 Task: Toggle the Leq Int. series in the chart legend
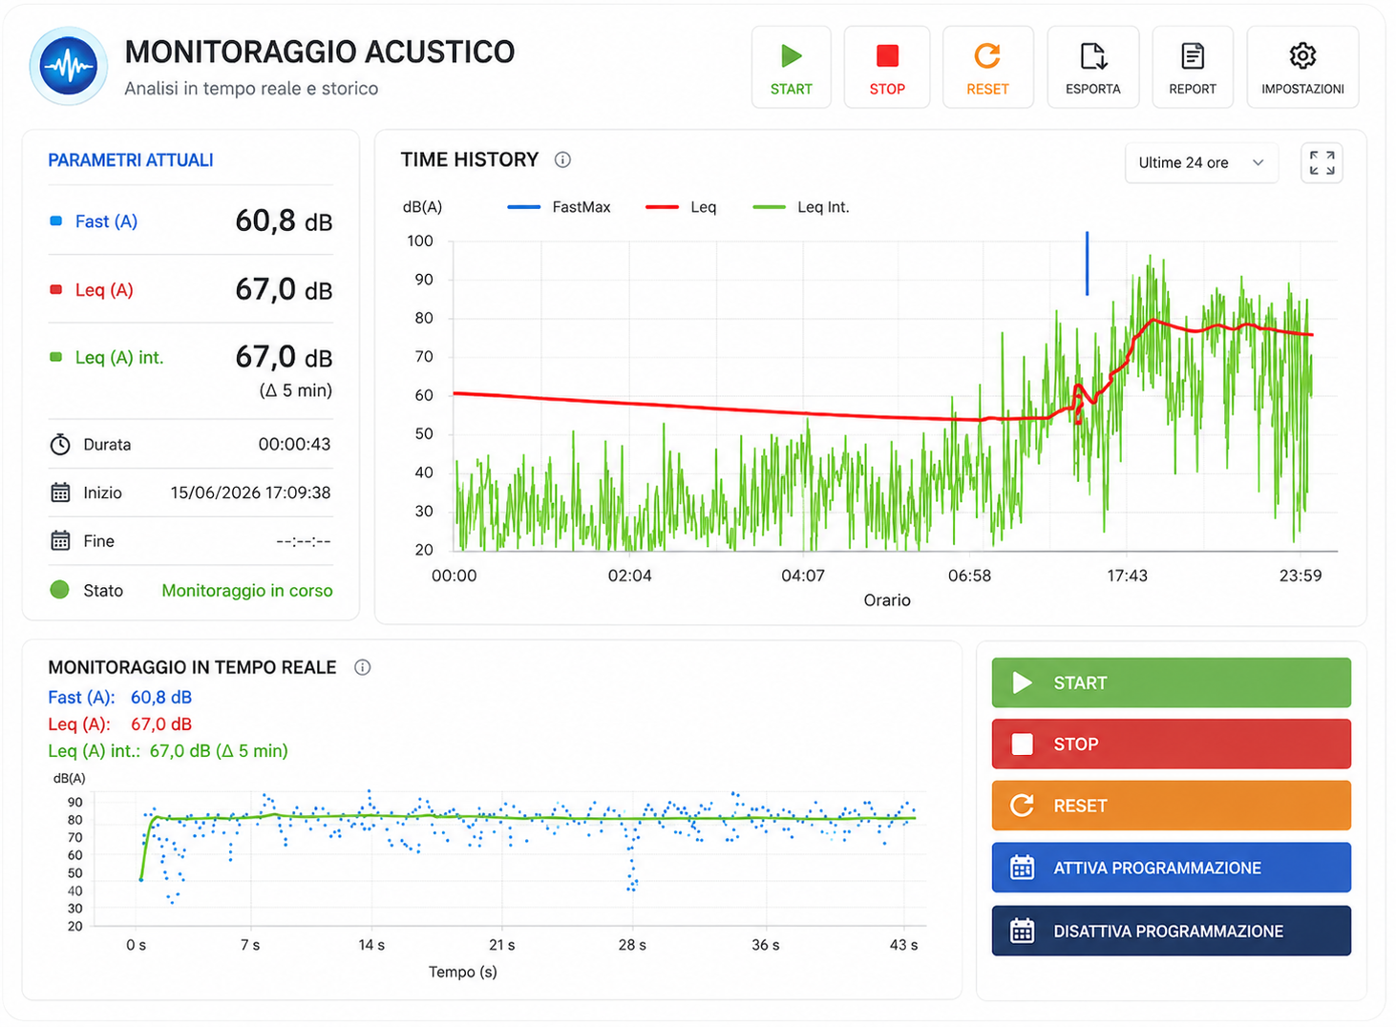coord(801,207)
